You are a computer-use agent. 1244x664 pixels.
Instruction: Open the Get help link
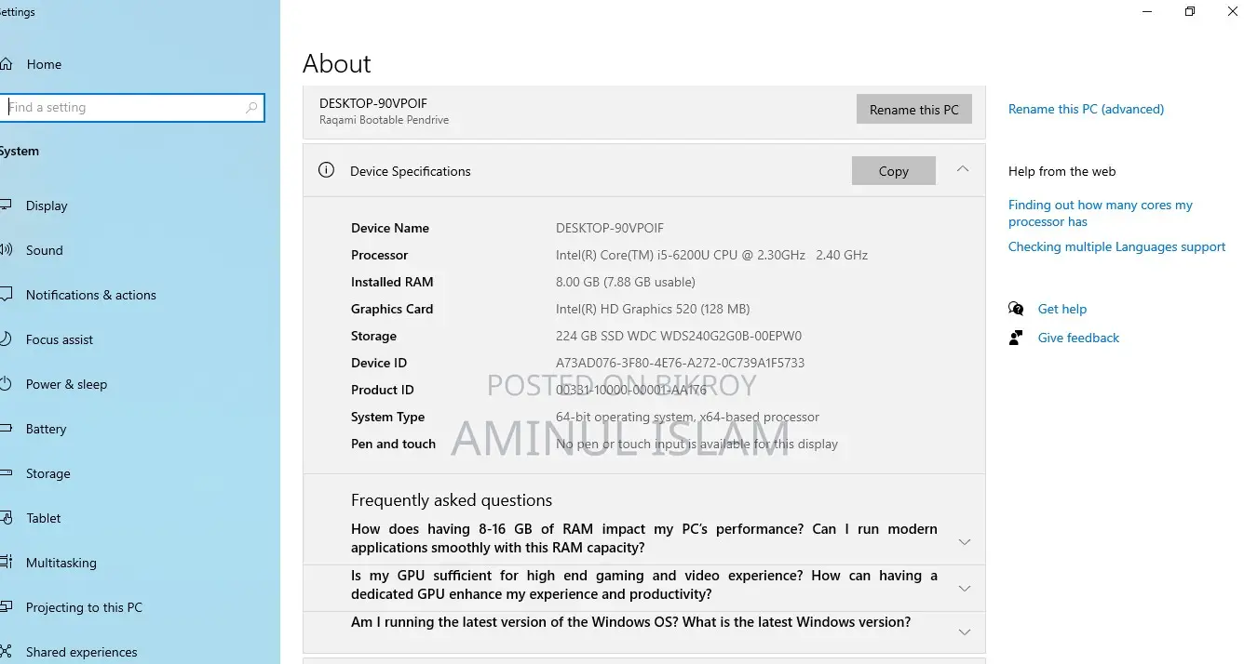click(x=1062, y=309)
